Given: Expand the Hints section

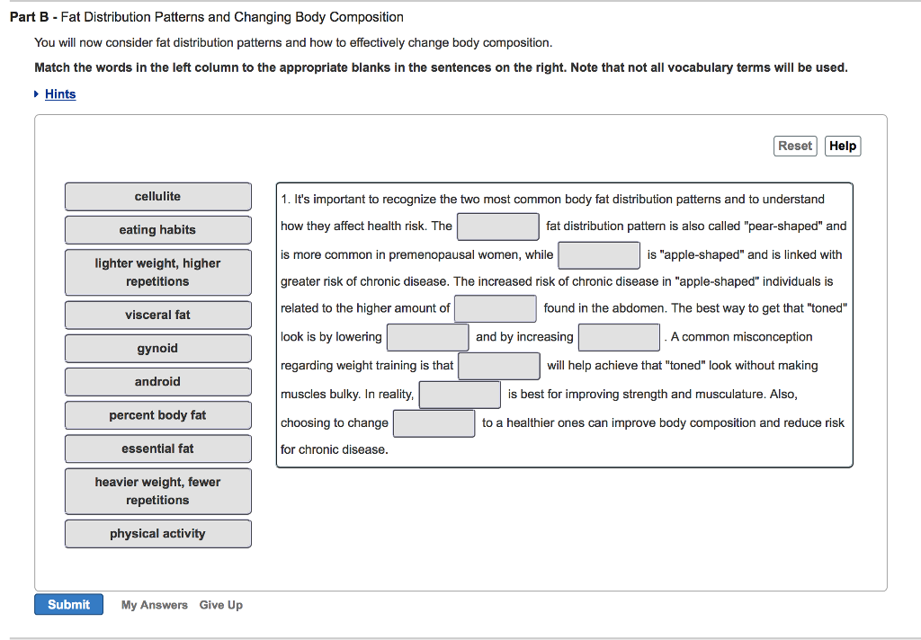Looking at the screenshot, I should [59, 93].
